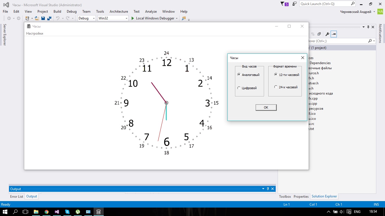Open File Explorer from the taskbar
The image size is (385, 216).
36,212
